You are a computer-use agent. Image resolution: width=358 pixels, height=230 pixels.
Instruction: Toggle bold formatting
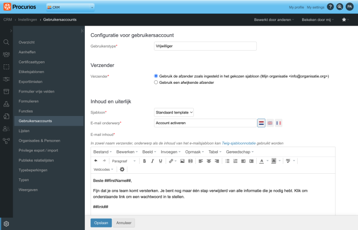144,161
